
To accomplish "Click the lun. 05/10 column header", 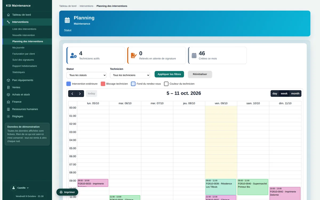I will (x=93, y=103).
